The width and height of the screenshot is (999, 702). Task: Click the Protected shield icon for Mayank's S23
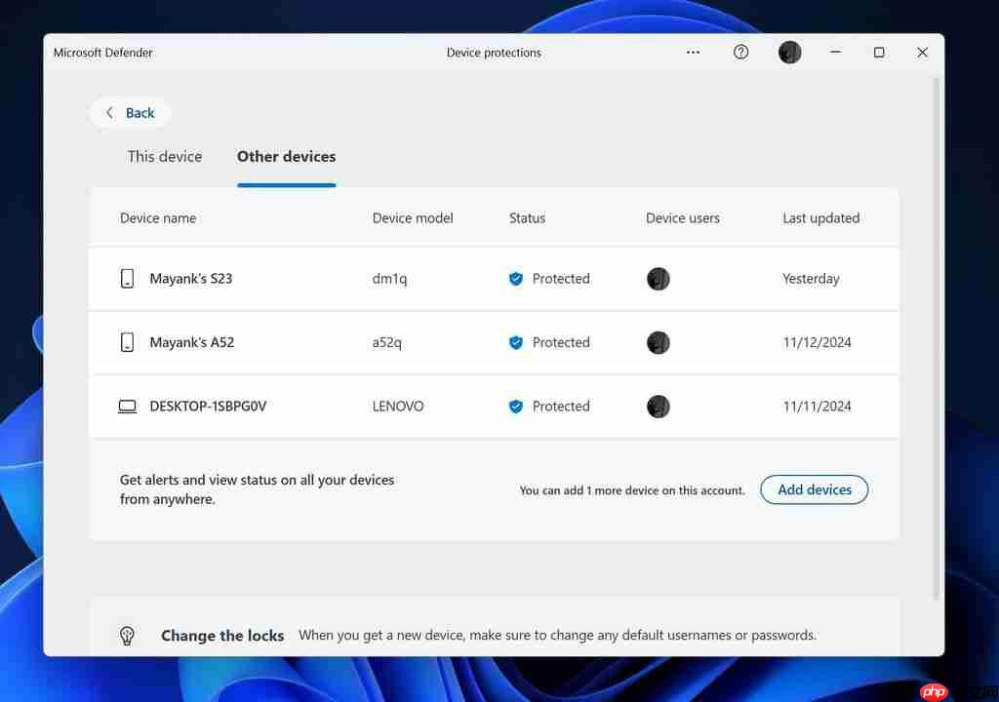point(516,279)
